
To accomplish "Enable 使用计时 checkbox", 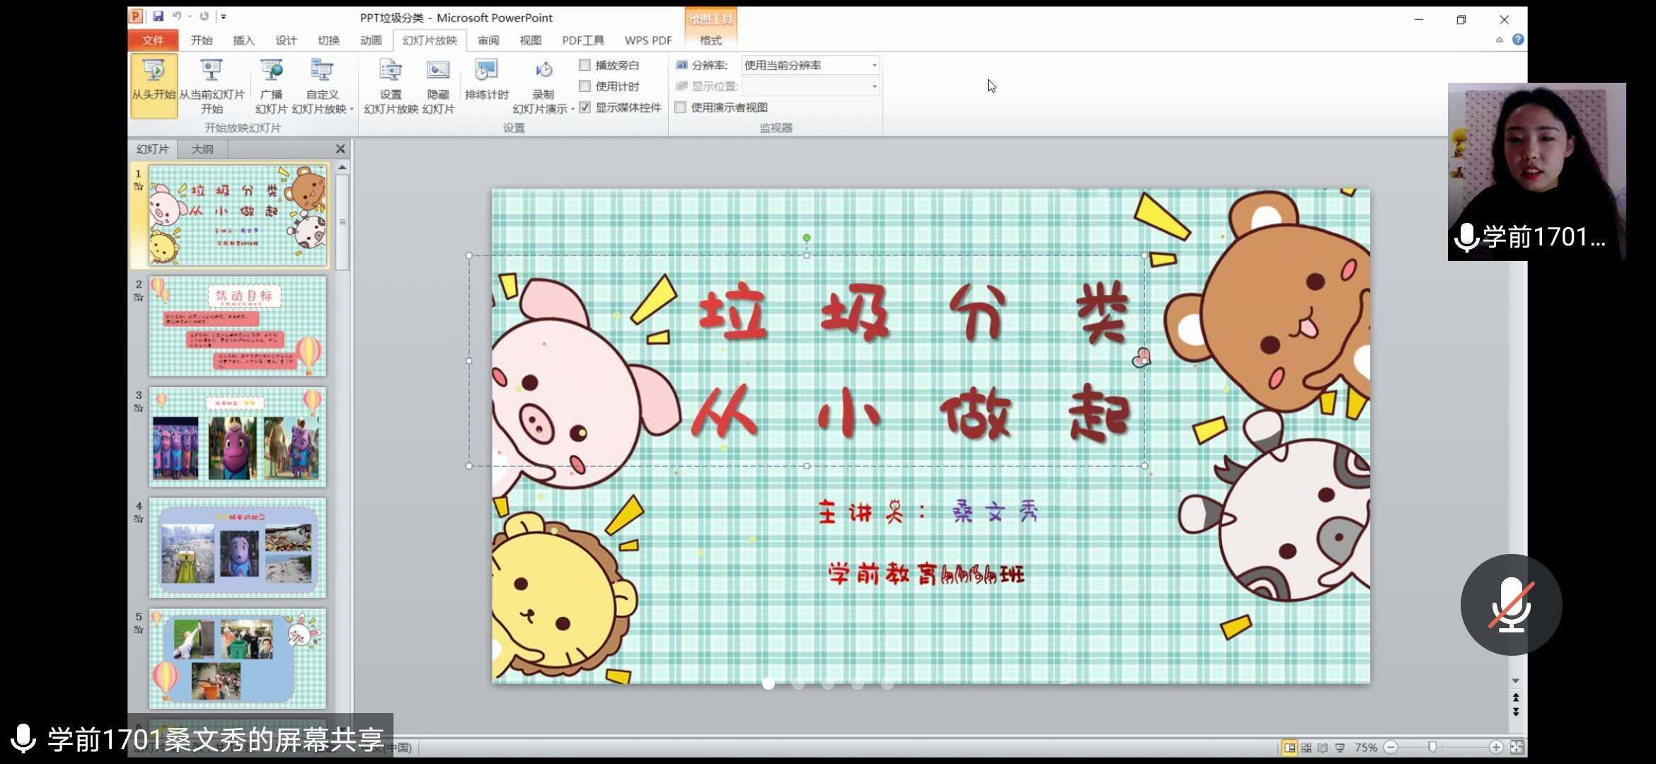I will click(585, 86).
